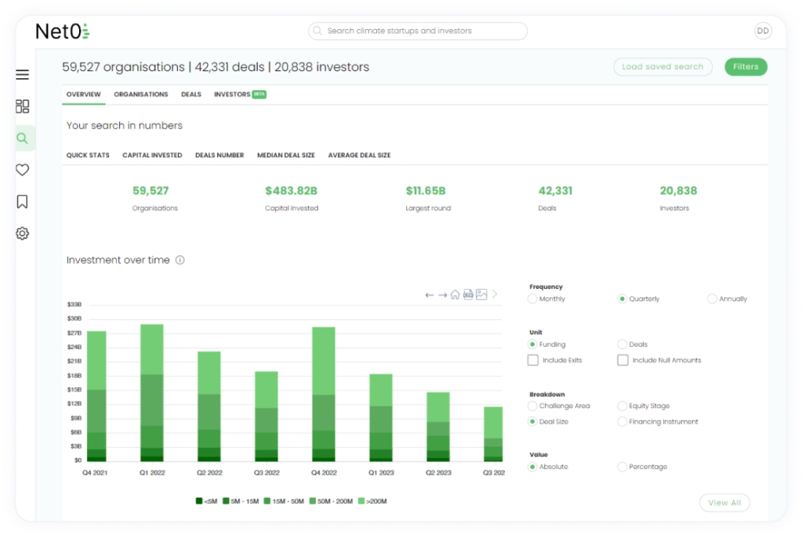Choose Percentage value radio button

pyautogui.click(x=622, y=467)
